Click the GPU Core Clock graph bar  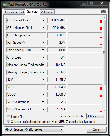coord(85,20)
